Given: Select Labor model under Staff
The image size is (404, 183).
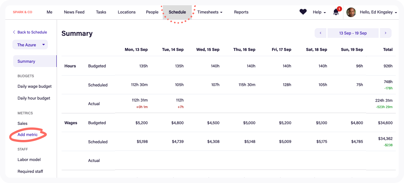Looking at the screenshot, I should pyautogui.click(x=29, y=160).
